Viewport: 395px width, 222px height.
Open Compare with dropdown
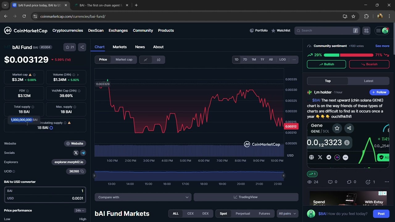[x=143, y=197]
